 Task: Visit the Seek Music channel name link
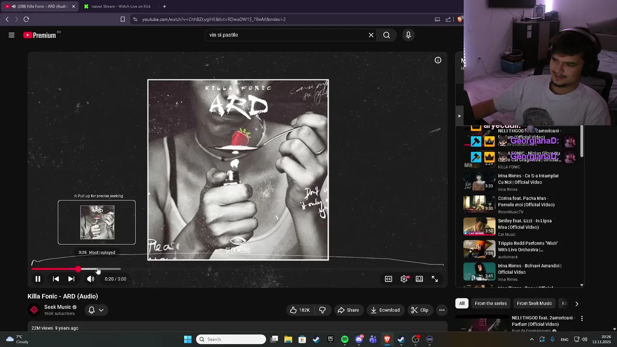(x=57, y=307)
